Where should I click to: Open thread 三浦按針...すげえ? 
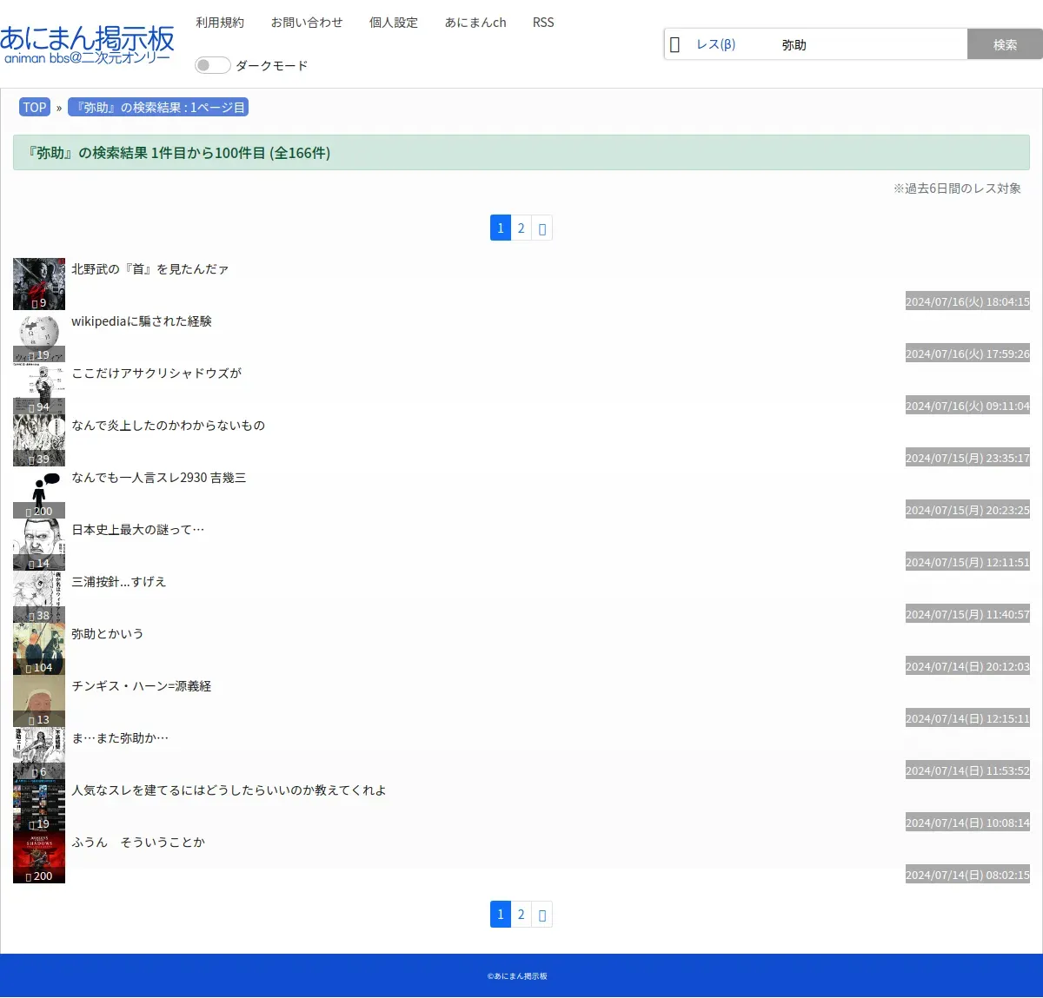(119, 582)
